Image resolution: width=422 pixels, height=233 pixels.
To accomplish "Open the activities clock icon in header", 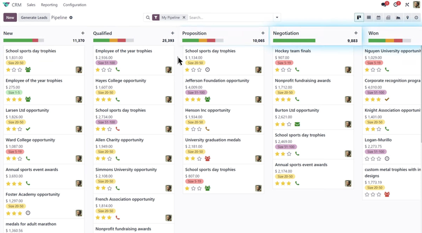I will (x=396, y=5).
